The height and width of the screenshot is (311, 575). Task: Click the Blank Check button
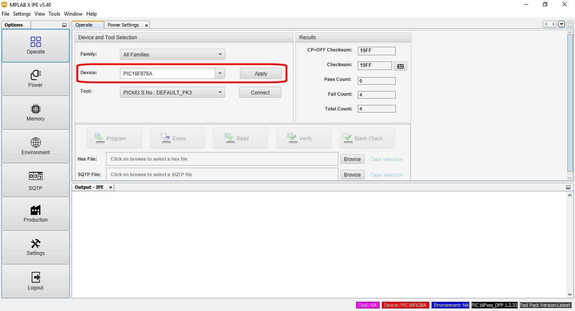367,138
